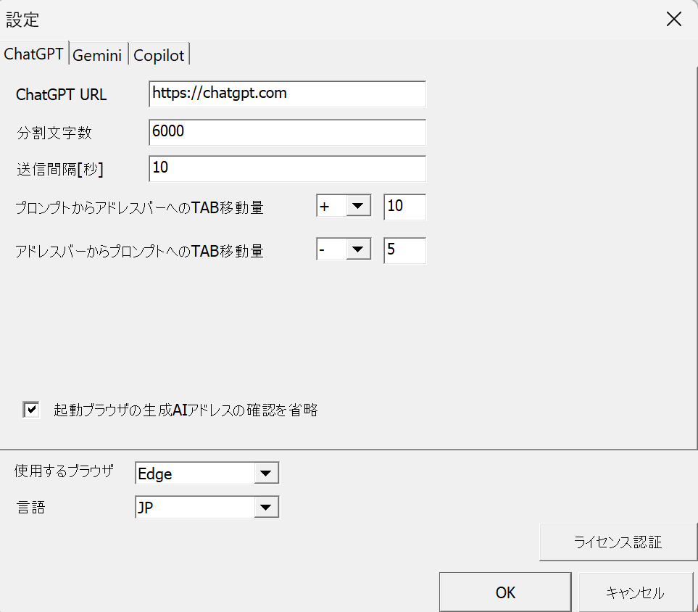The width and height of the screenshot is (698, 612).
Task: Uncheck the 起動ブラウザの生成AIアドレスの確認を省略 checkbox
Action: [x=31, y=410]
